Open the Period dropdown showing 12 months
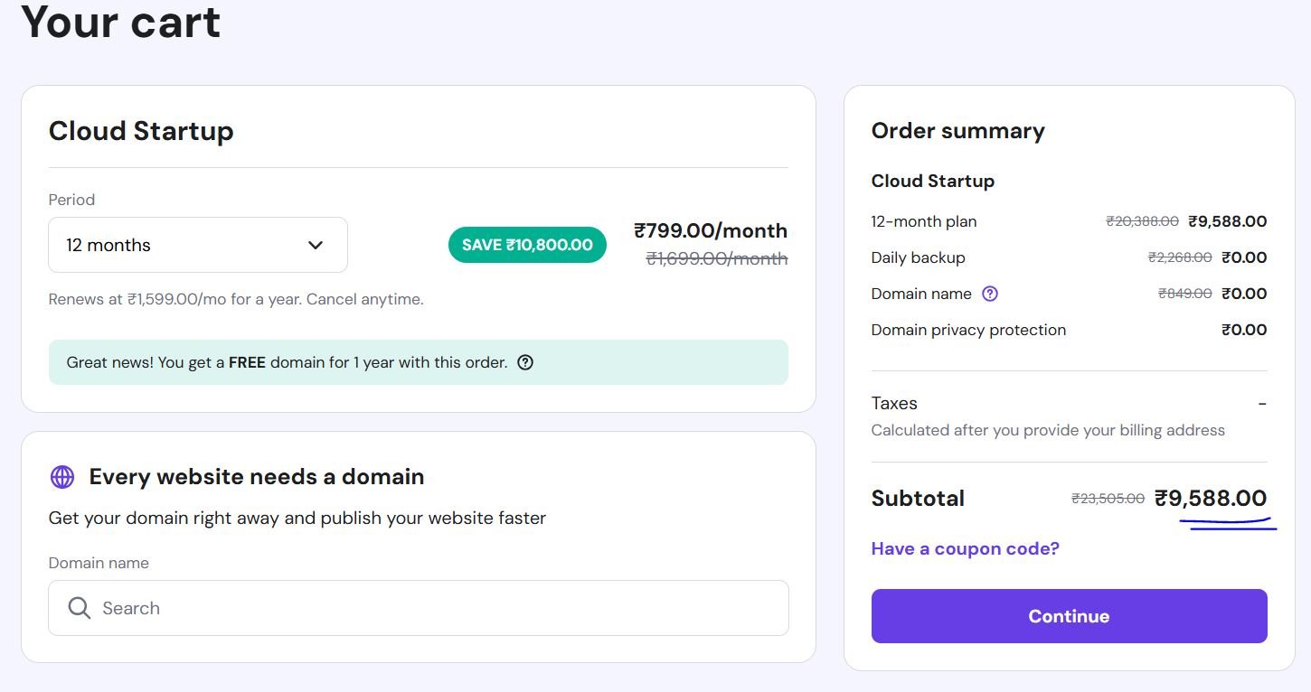 click(x=197, y=245)
